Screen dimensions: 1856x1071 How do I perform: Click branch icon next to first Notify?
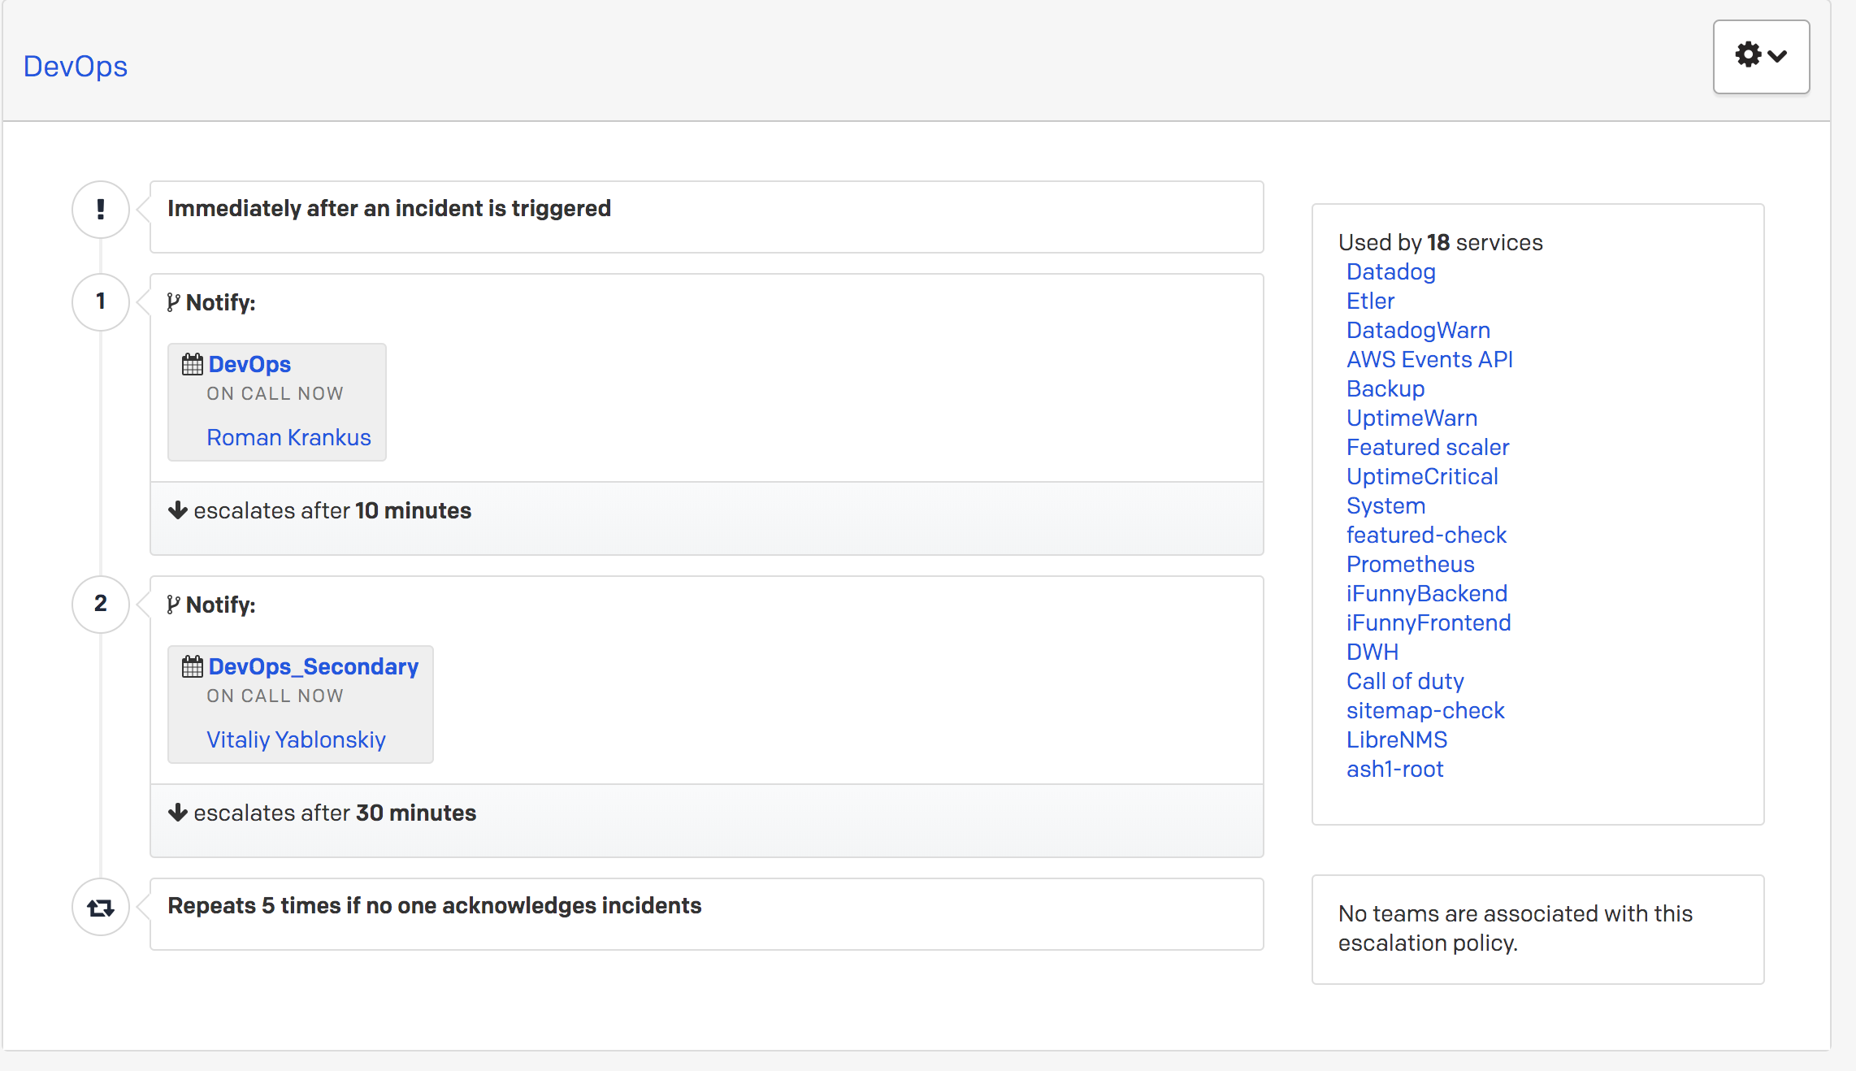point(173,303)
